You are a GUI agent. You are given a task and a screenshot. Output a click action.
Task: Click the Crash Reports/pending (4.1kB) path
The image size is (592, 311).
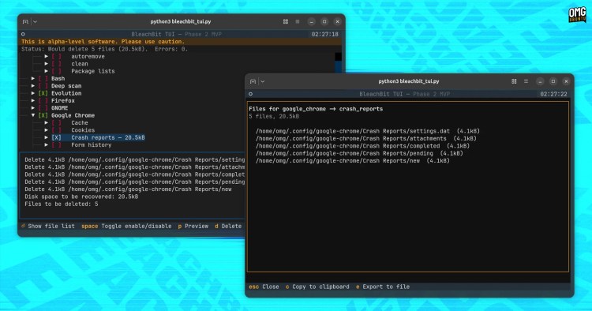pyautogui.click(x=359, y=153)
